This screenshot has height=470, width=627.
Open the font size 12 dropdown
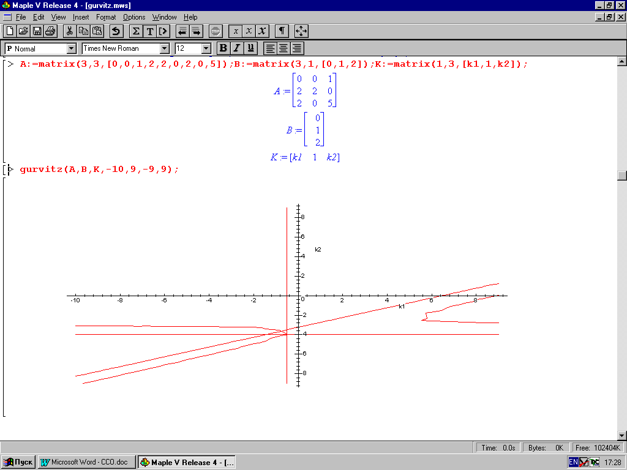tap(206, 48)
